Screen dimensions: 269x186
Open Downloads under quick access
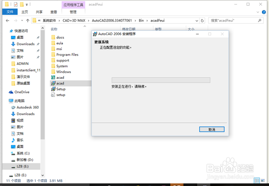click(23, 44)
